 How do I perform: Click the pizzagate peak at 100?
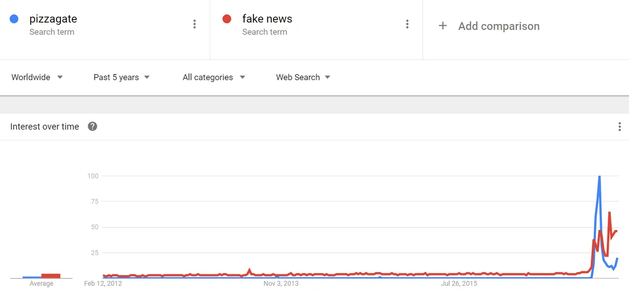[x=600, y=176]
